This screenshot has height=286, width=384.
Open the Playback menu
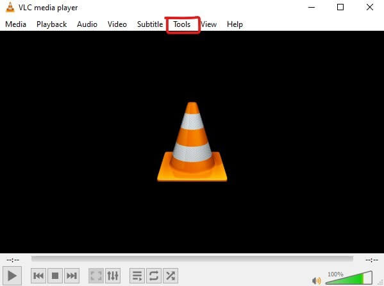point(51,24)
